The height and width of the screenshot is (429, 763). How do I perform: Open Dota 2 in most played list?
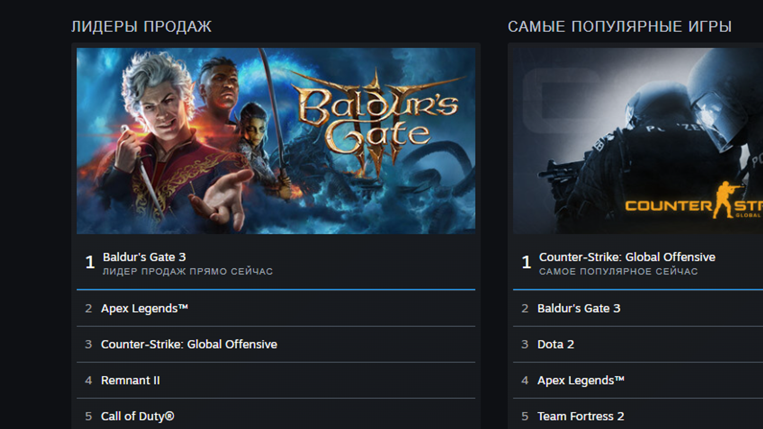pyautogui.click(x=638, y=344)
